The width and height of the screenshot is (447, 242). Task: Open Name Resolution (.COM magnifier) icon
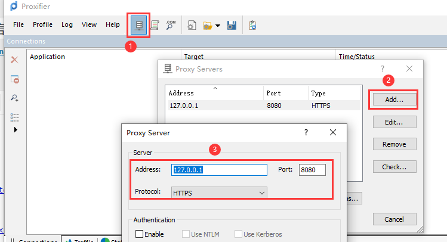click(x=171, y=26)
